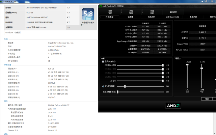The height and width of the screenshot is (135, 216).
Task: Click the Windows 7 edition text
Action: [x=13, y=32]
